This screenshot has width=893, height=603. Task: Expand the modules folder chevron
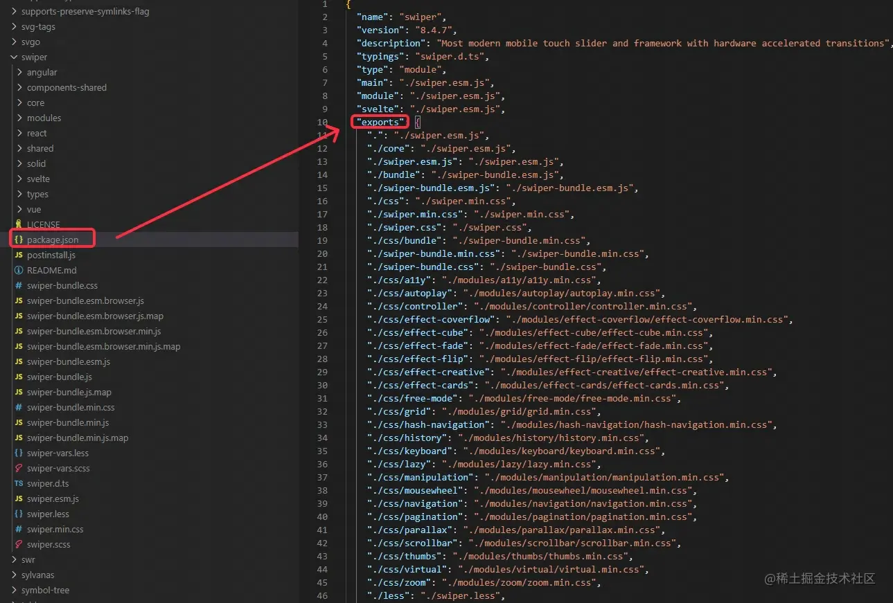click(x=19, y=118)
